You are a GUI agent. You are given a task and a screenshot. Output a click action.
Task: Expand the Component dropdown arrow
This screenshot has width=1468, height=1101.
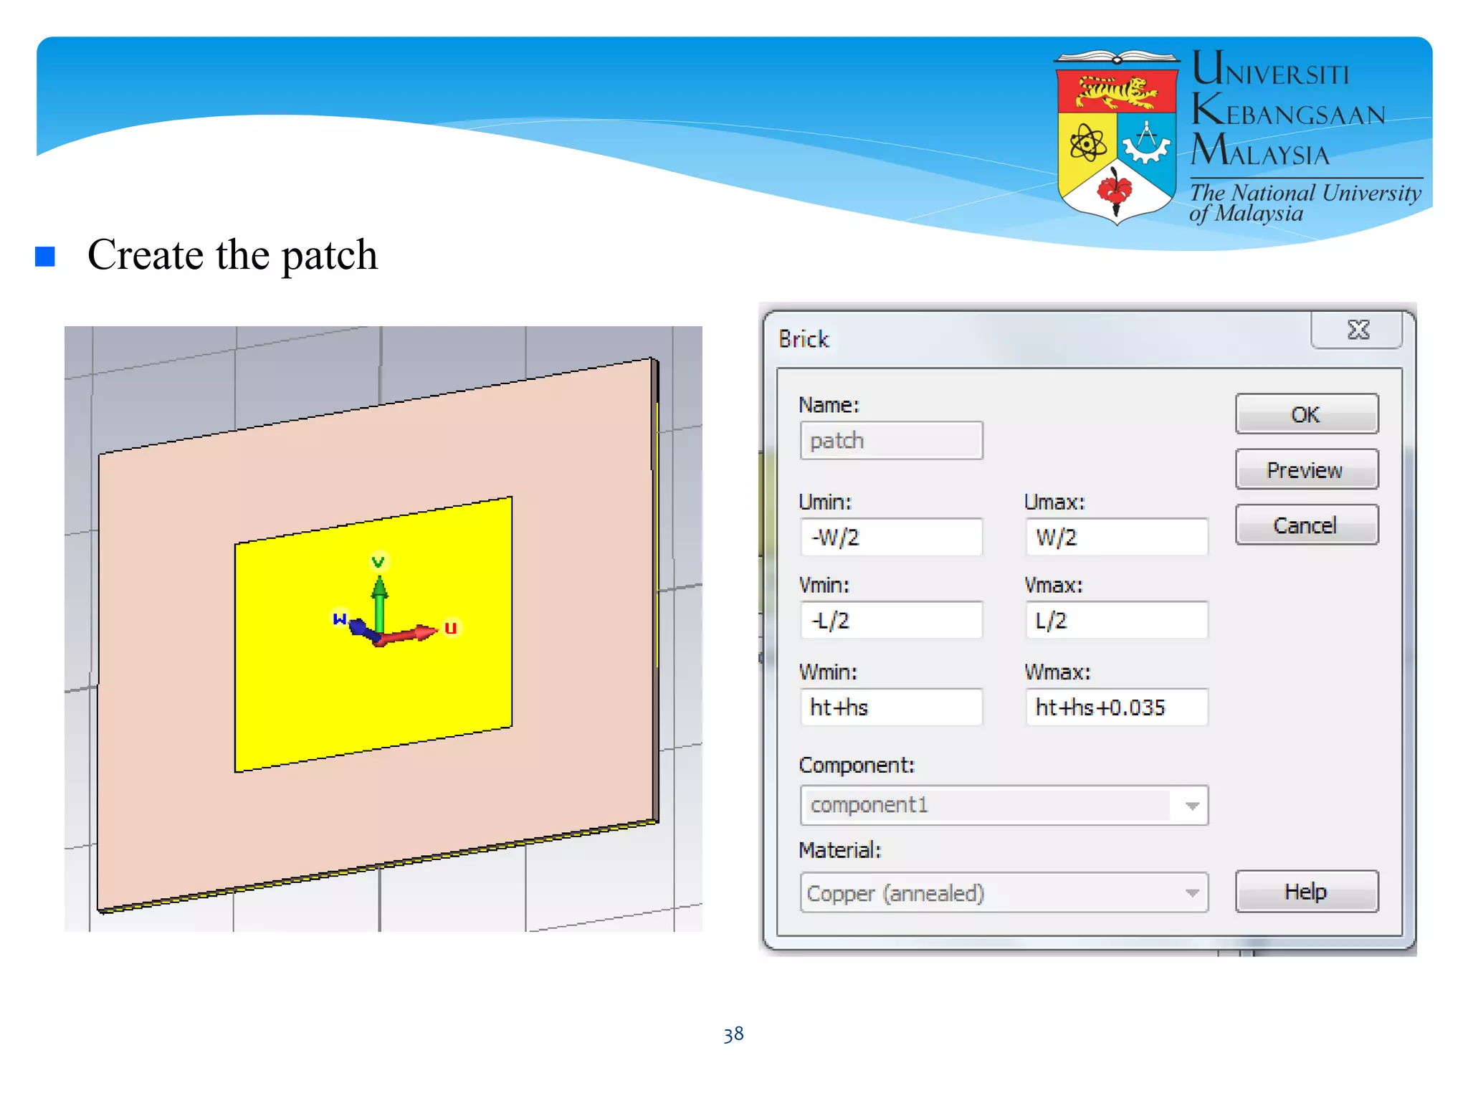(1192, 806)
